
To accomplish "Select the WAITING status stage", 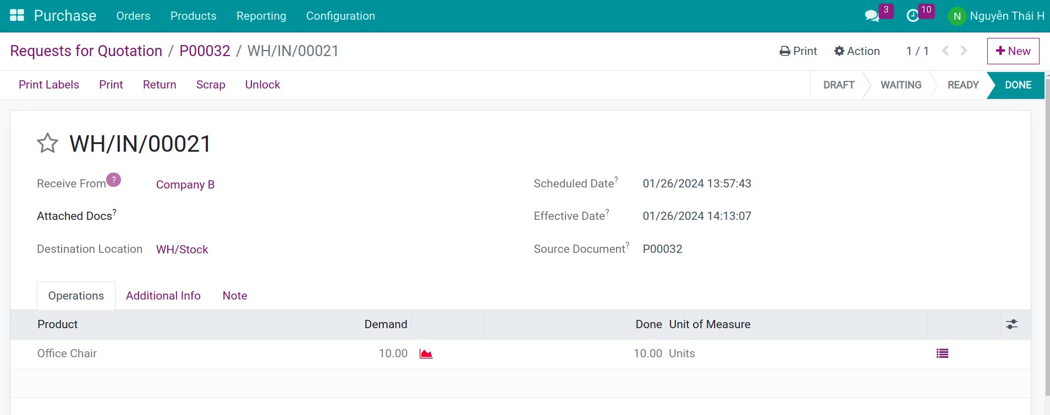I will (901, 85).
